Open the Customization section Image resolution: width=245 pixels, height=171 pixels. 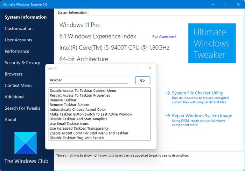19,28
